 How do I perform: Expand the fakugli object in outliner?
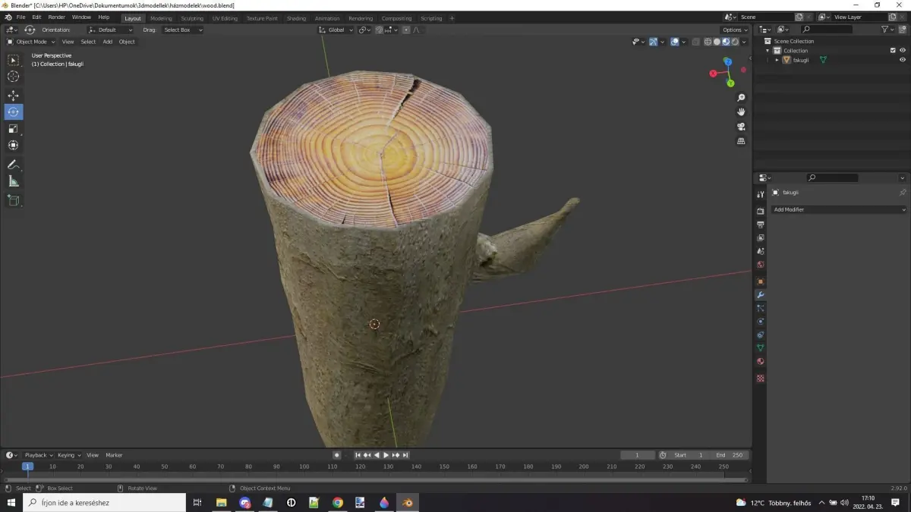coord(777,60)
